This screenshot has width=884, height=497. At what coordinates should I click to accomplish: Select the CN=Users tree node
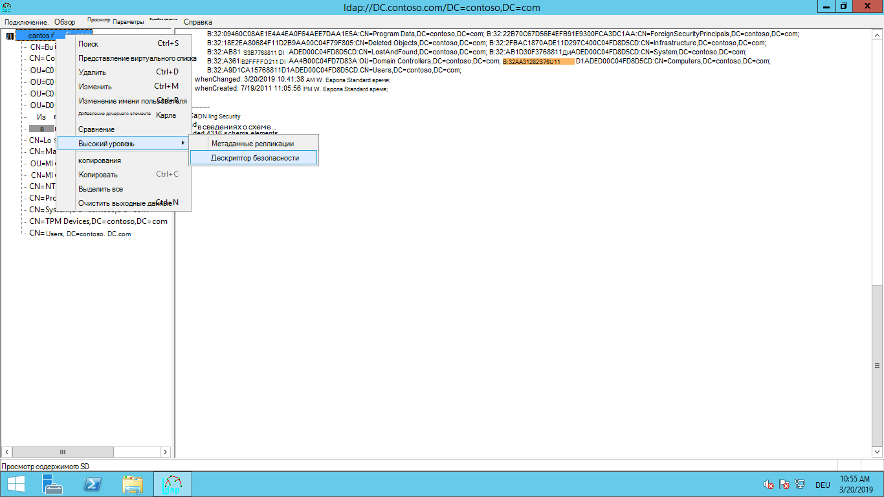coord(80,234)
